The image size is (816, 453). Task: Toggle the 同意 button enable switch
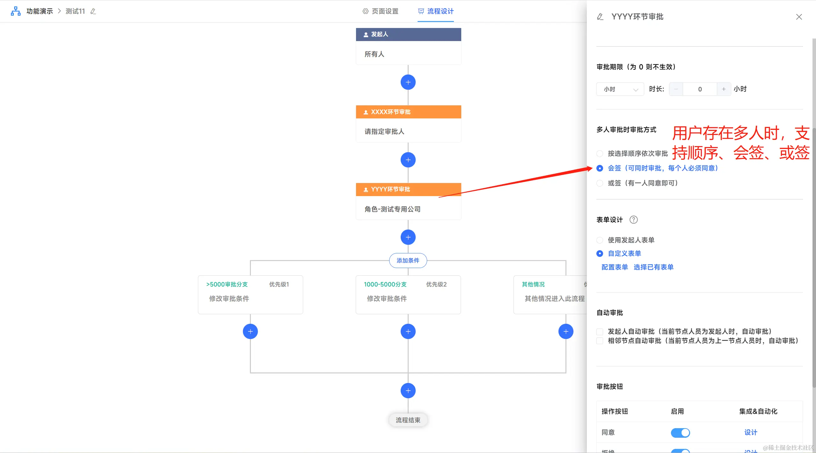[x=680, y=433]
